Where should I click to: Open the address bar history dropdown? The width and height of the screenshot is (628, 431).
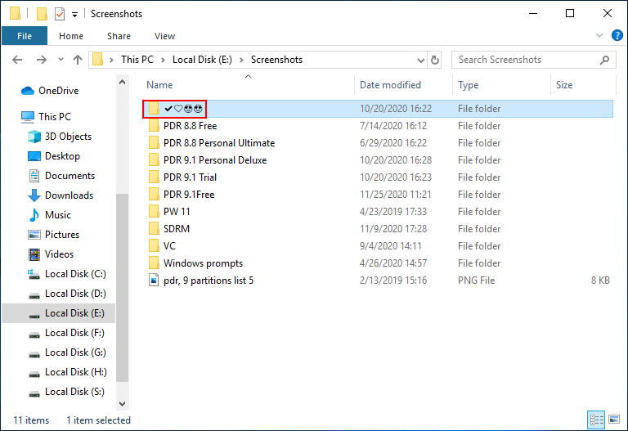click(420, 60)
